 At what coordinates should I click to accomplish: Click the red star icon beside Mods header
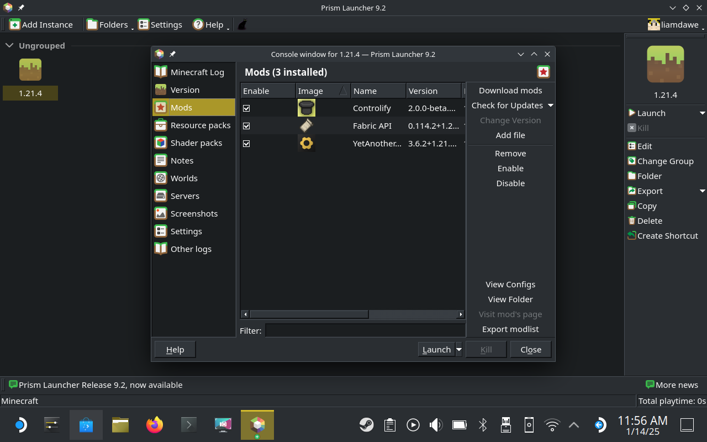pyautogui.click(x=543, y=72)
